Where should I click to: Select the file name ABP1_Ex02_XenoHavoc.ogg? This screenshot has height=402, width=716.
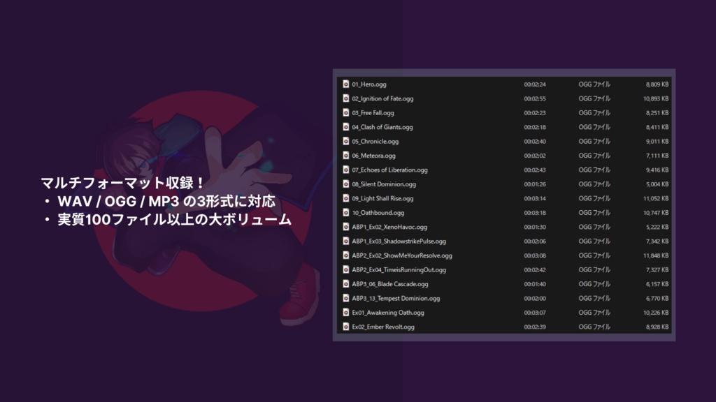(x=389, y=227)
